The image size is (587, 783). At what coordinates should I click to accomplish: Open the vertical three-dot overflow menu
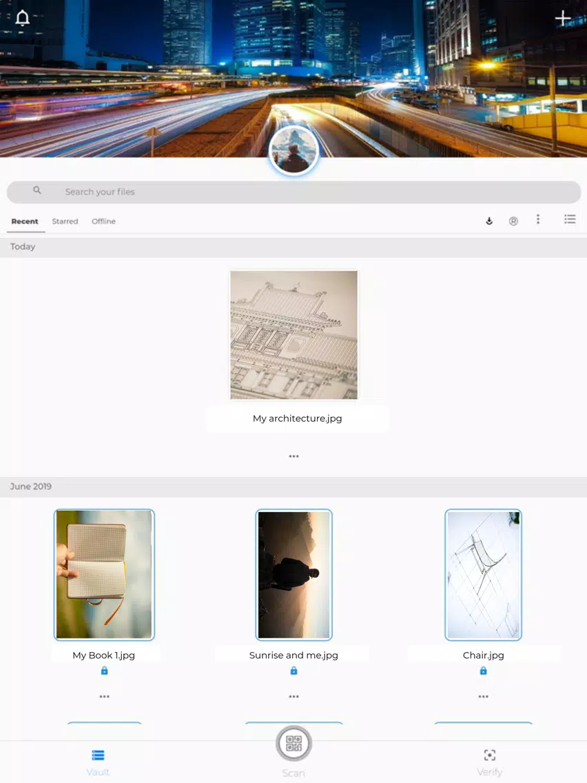click(538, 219)
